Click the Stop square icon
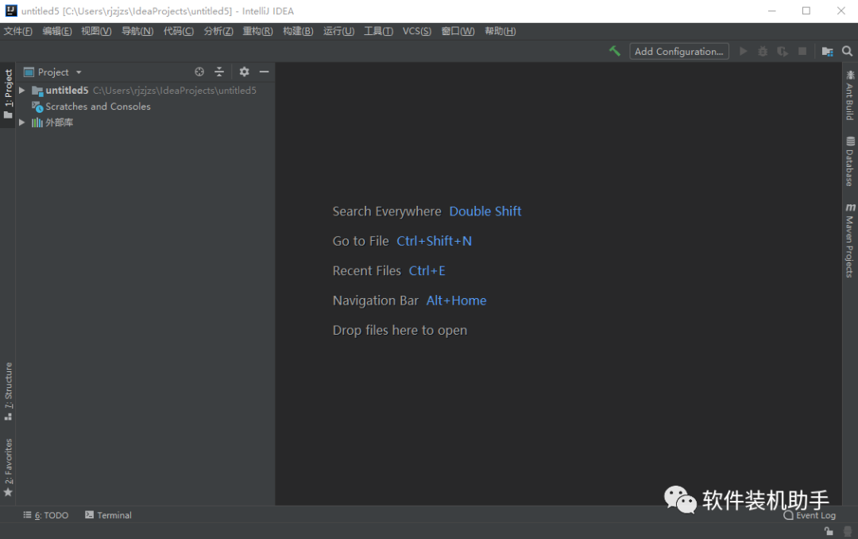Screen dimensions: 858x539 point(802,51)
